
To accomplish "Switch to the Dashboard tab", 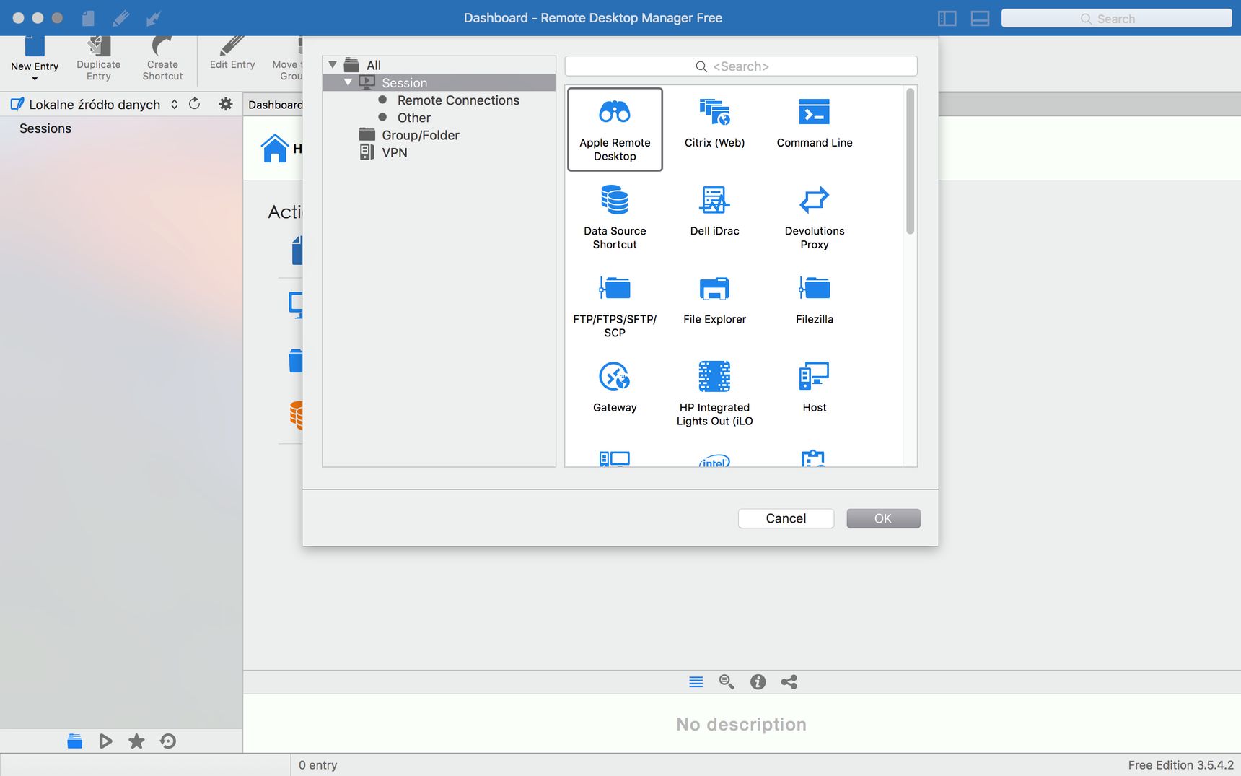I will (275, 105).
